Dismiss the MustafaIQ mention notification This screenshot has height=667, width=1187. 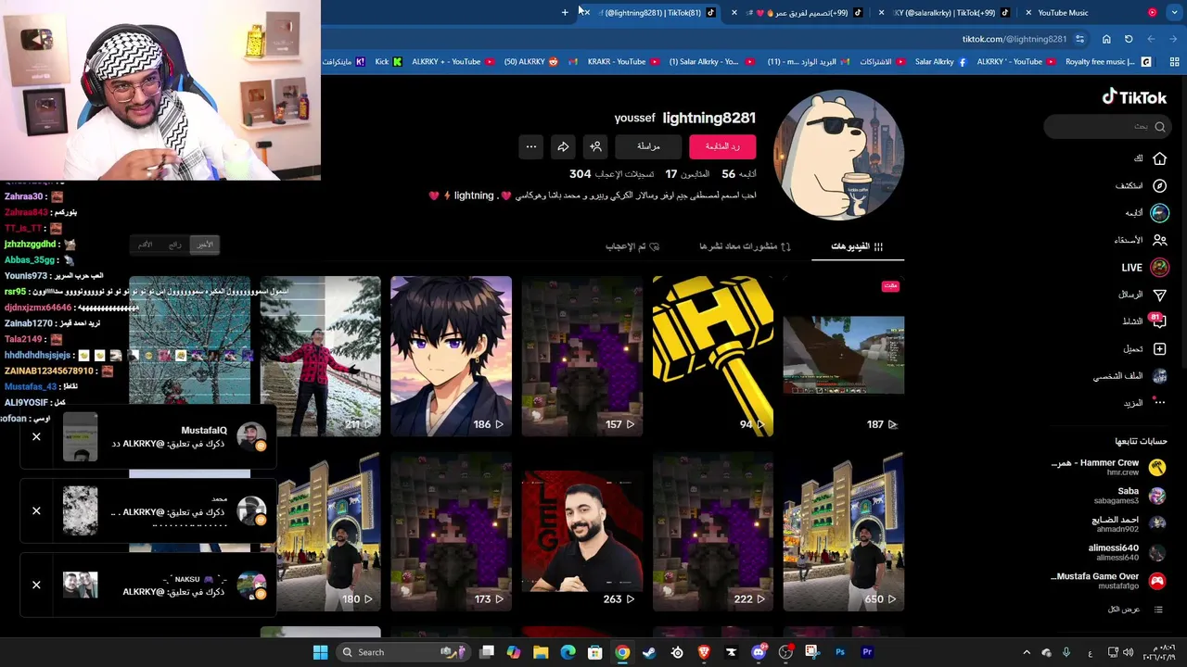coord(36,436)
